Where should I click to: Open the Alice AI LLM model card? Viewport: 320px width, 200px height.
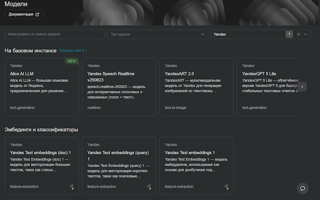coord(42,87)
